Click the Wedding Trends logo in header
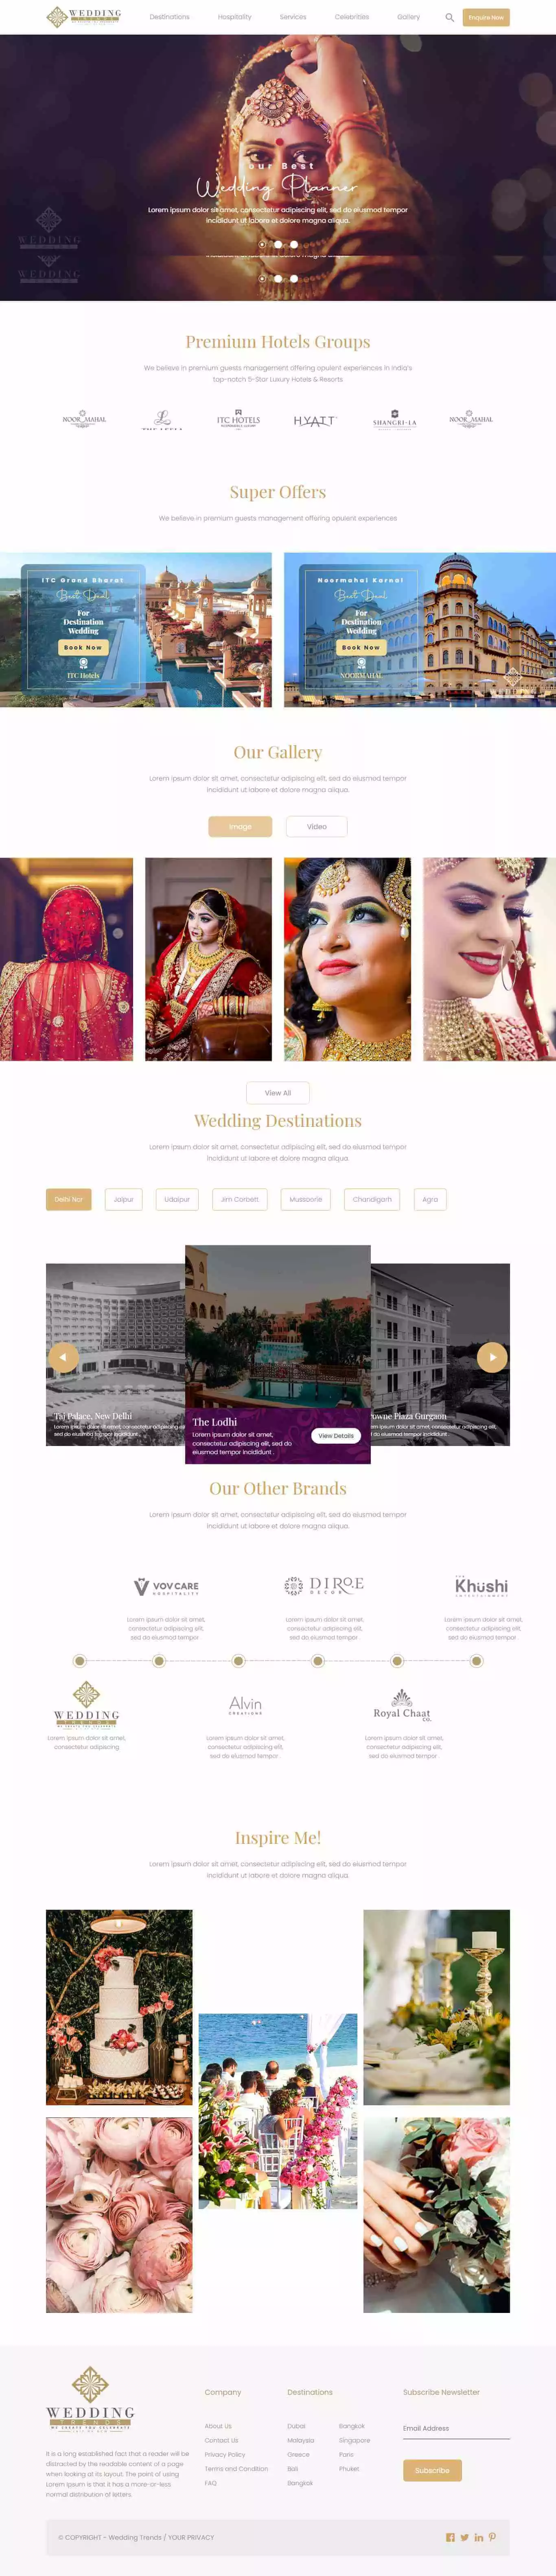The width and height of the screenshot is (556, 2576). (x=84, y=17)
